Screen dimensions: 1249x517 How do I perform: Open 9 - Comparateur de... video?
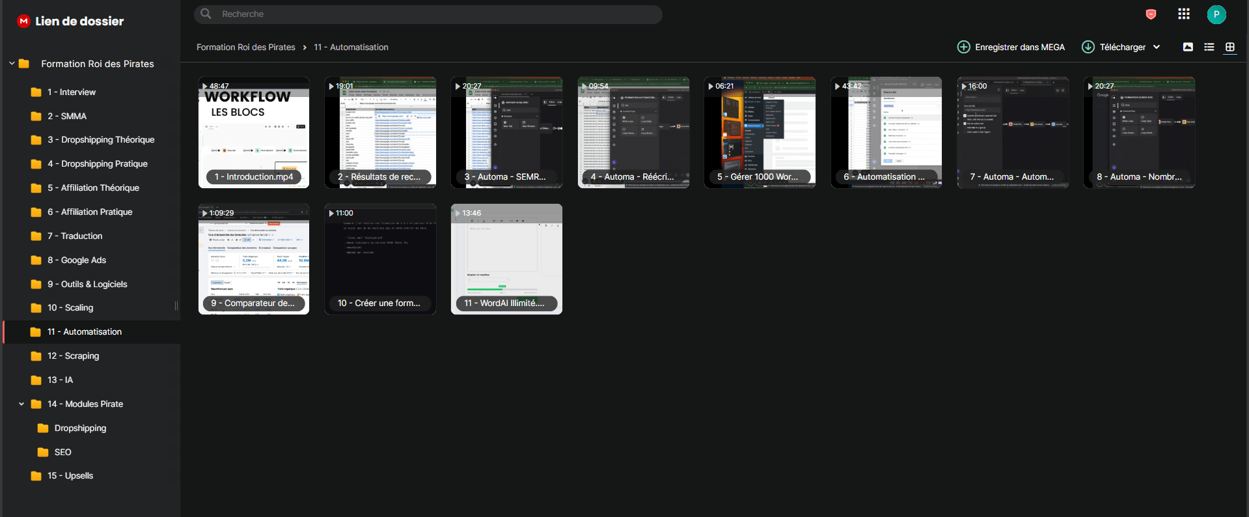click(x=254, y=259)
